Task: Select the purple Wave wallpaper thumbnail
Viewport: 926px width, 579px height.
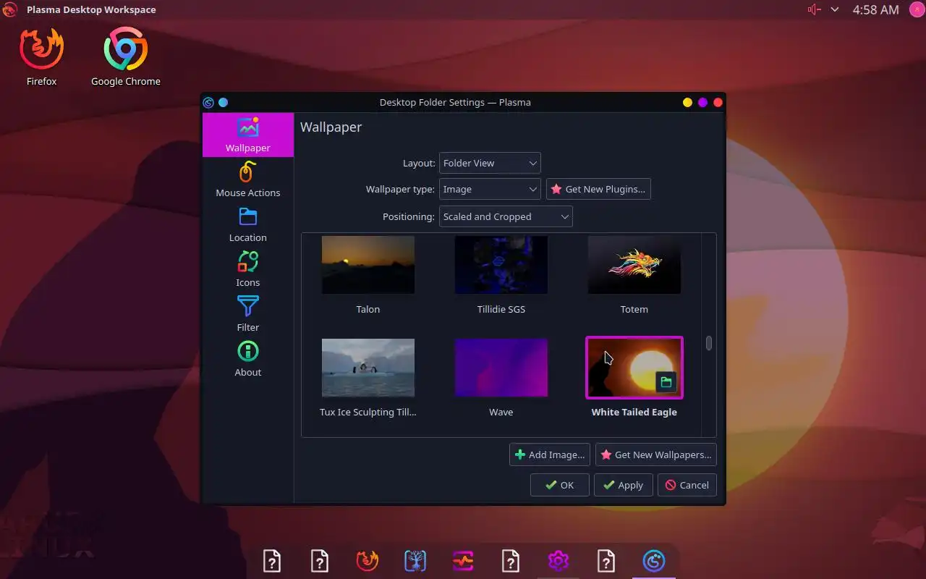Action: 501,368
